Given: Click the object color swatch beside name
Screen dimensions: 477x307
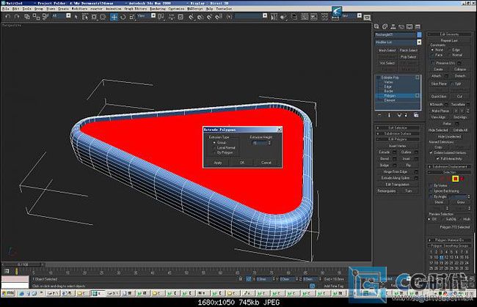Looking at the screenshot, I should click(419, 34).
